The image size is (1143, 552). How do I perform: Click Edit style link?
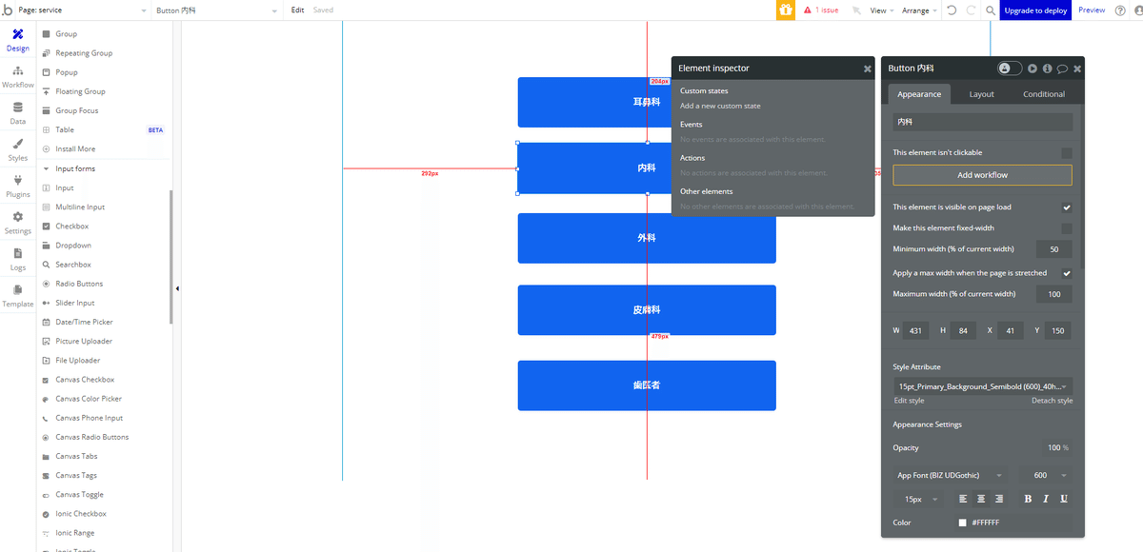[909, 401]
